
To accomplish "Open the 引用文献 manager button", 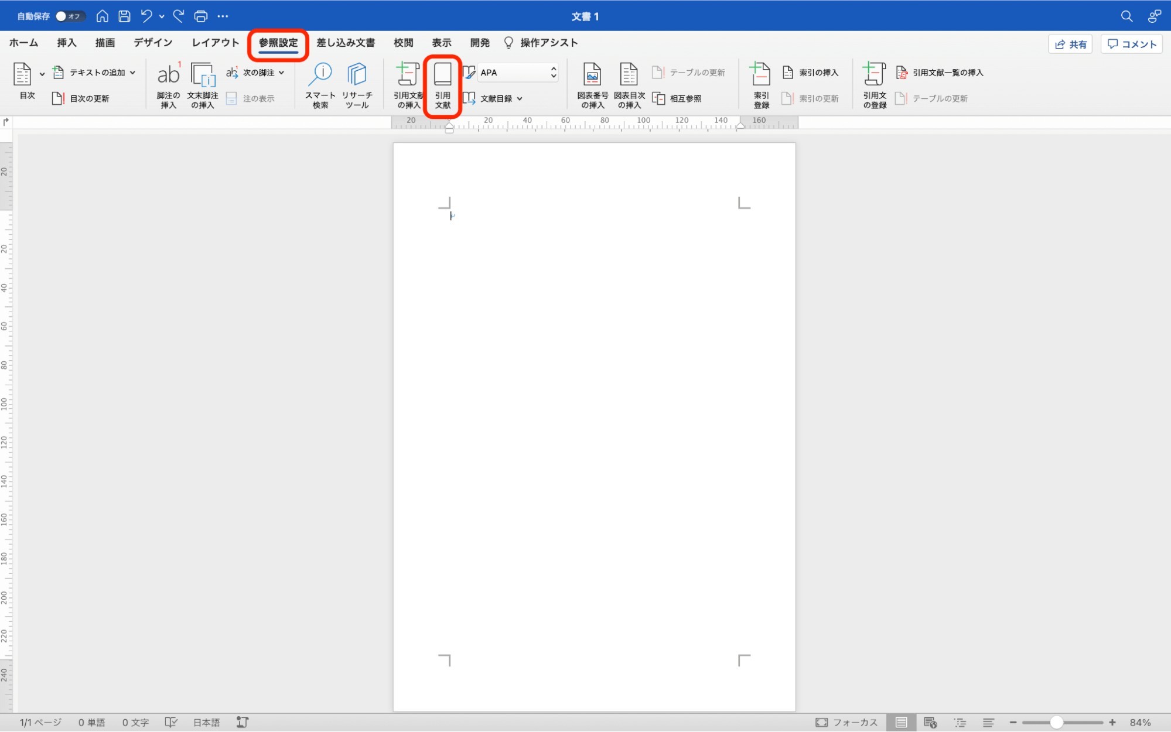I will (443, 85).
